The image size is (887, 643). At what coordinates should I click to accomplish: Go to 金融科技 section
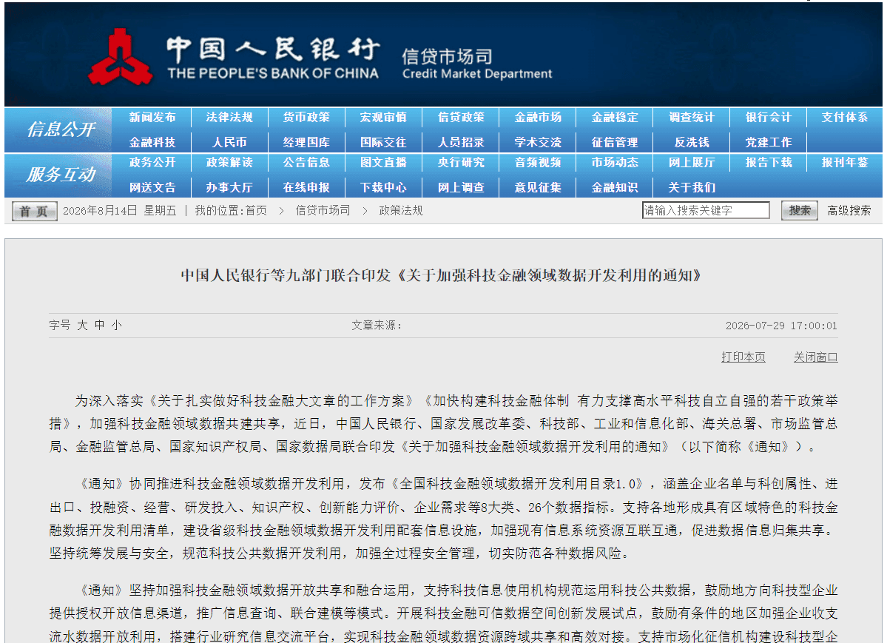tap(152, 142)
